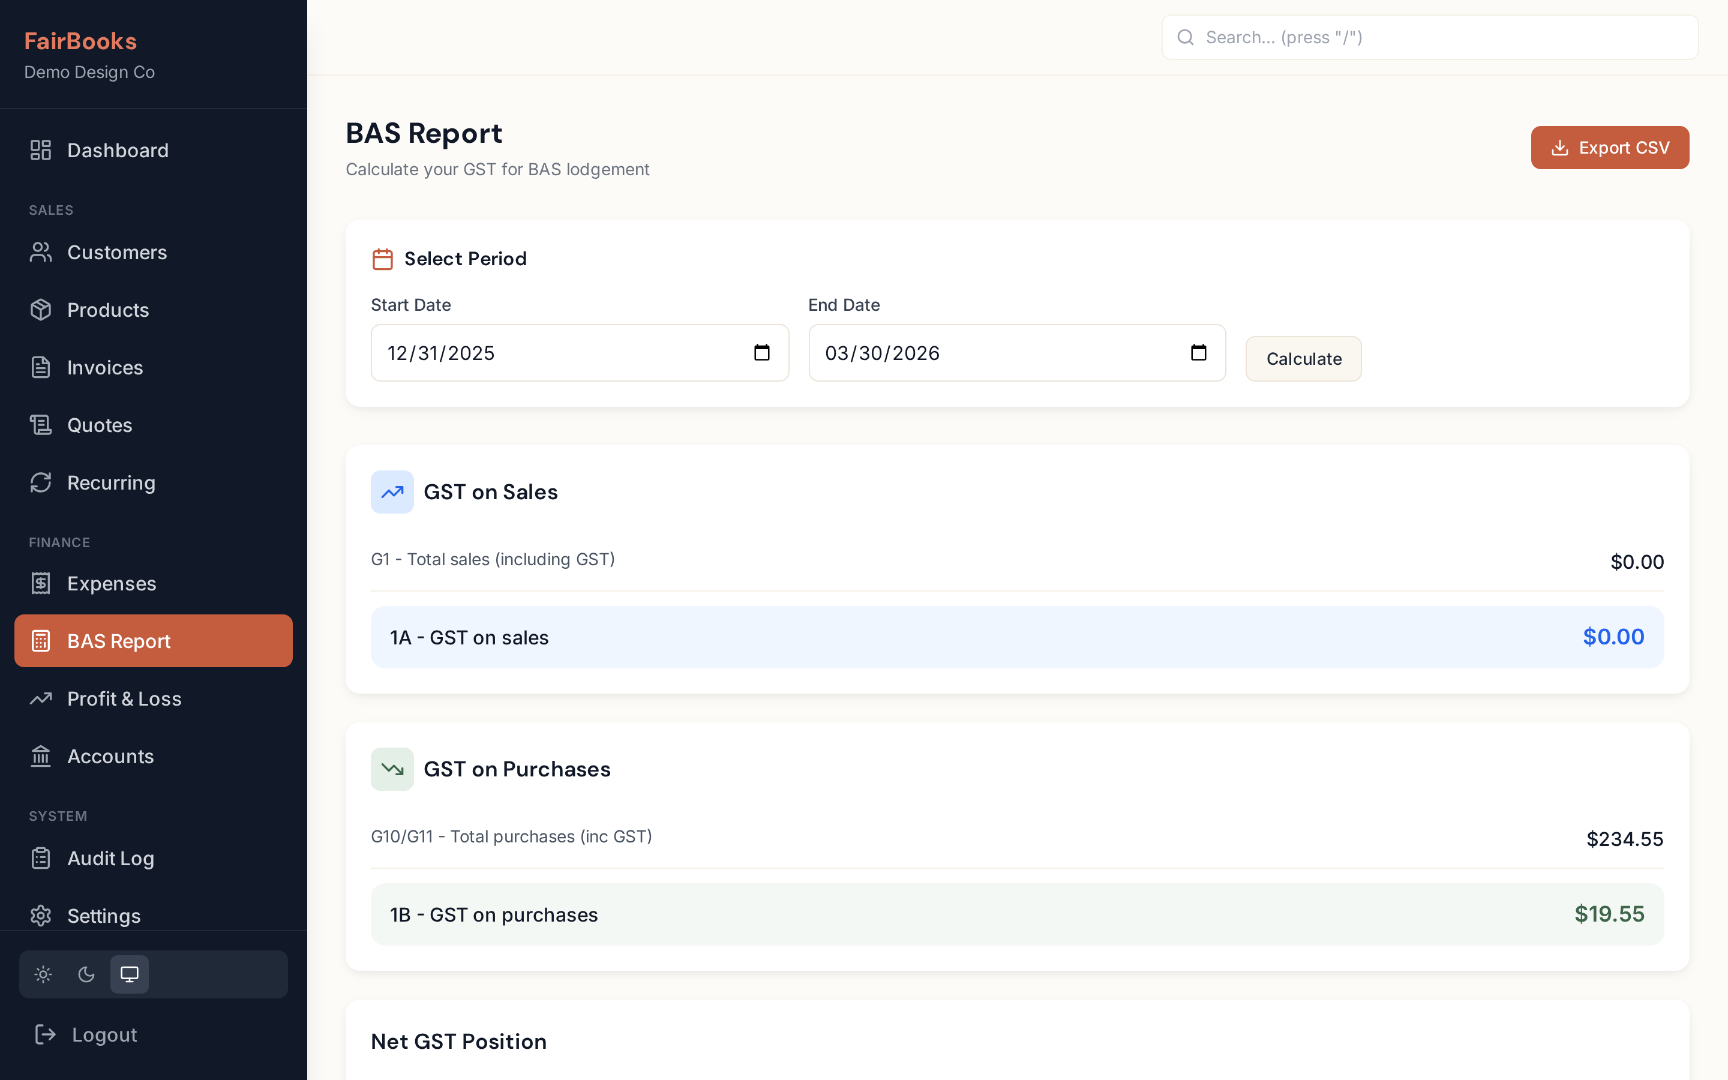The image size is (1728, 1080).
Task: Click the Recurring refresh icon
Action: [41, 483]
